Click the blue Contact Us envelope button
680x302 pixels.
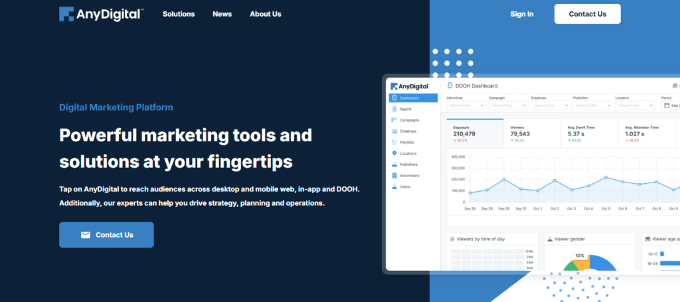point(106,235)
